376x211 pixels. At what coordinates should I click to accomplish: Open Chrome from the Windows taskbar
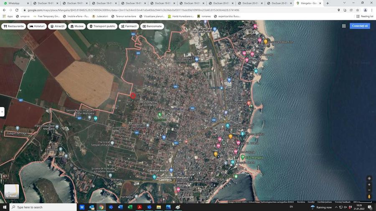click(101, 207)
